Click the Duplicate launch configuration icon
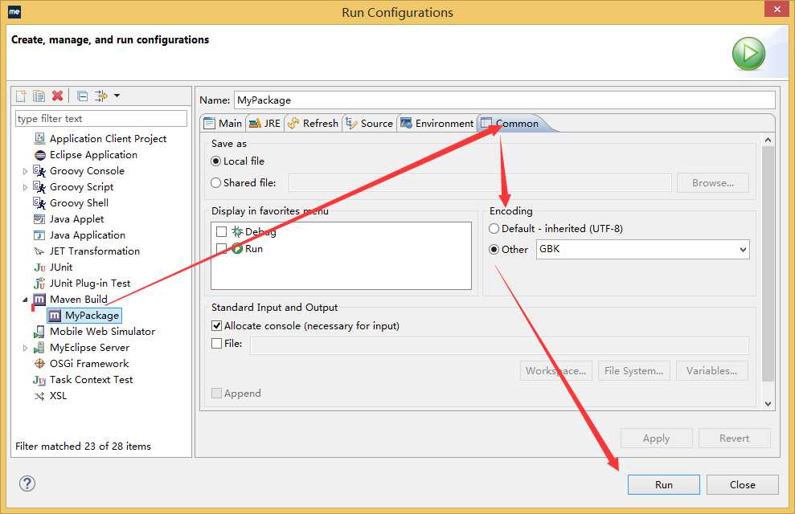This screenshot has height=514, width=795. coord(39,96)
